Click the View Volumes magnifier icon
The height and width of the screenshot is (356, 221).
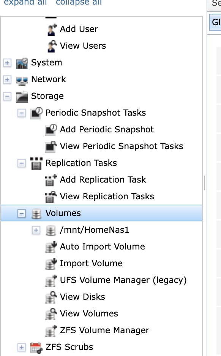pos(51,314)
